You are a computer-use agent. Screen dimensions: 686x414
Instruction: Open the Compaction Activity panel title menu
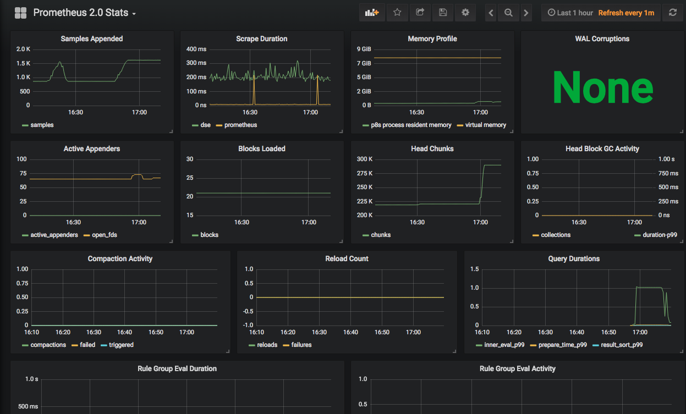click(x=120, y=259)
